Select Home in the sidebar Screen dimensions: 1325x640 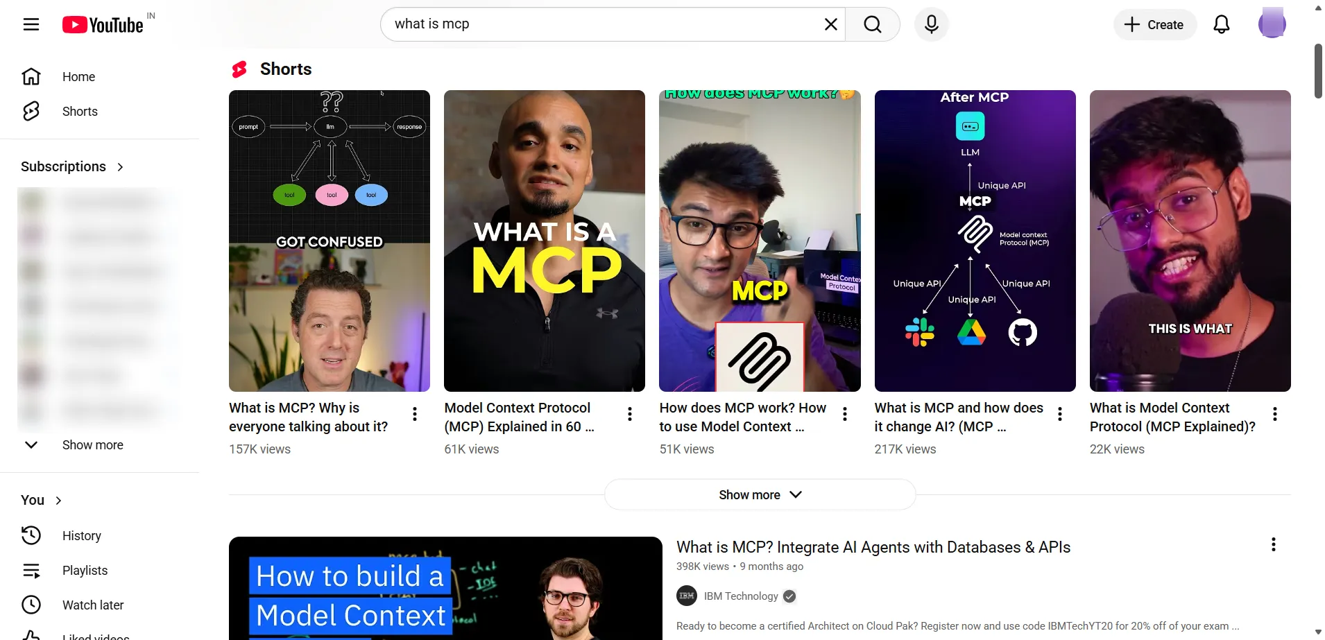(x=78, y=76)
